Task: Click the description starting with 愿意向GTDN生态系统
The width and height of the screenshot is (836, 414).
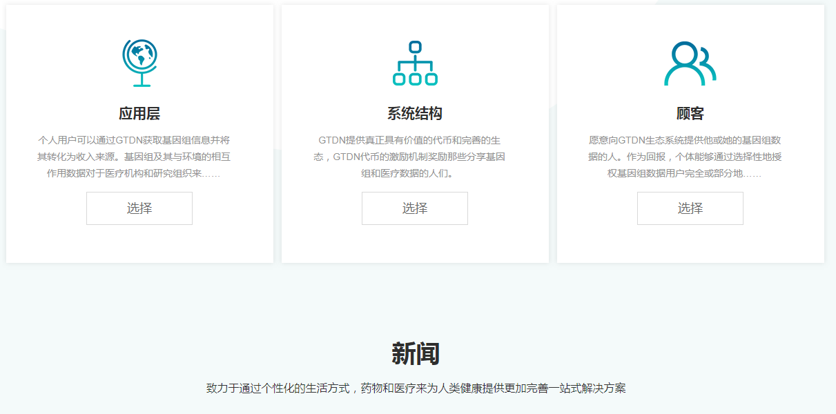Action: click(685, 157)
